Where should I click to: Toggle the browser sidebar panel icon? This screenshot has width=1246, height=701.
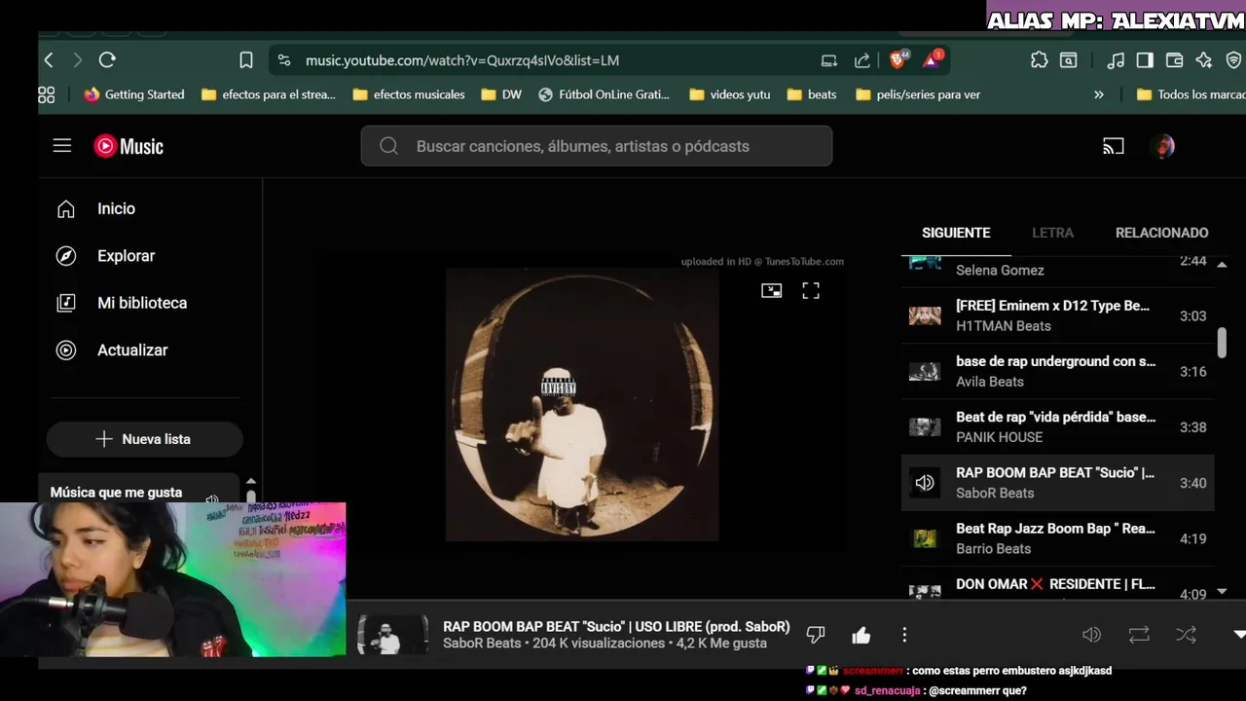[1145, 60]
